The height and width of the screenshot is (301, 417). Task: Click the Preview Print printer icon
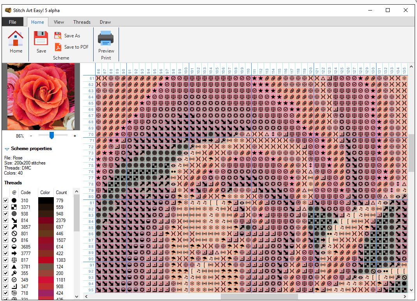pyautogui.click(x=106, y=38)
